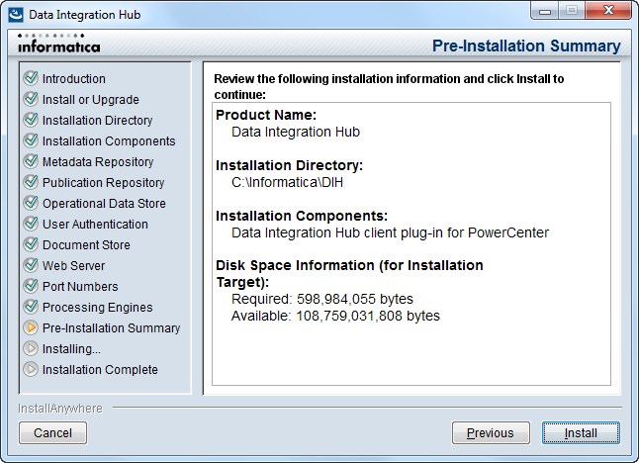This screenshot has height=463, width=639.
Task: Go back with the Previous button
Action: pyautogui.click(x=491, y=433)
